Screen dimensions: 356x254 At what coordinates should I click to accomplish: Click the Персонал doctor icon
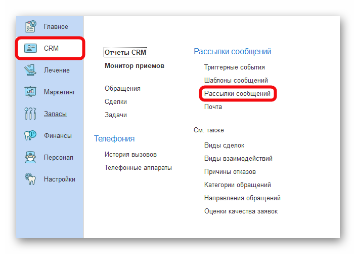pyautogui.click(x=30, y=157)
